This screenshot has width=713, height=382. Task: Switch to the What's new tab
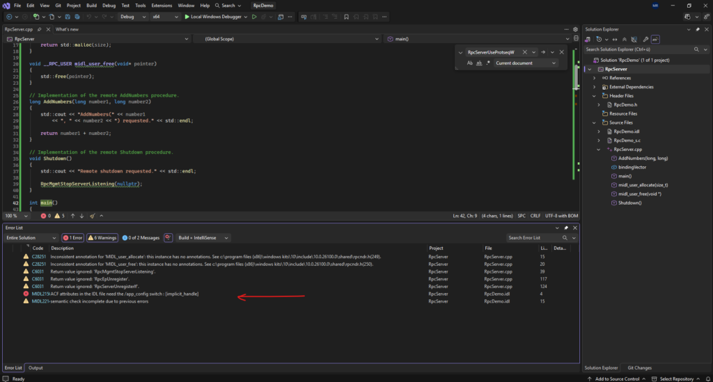click(67, 29)
